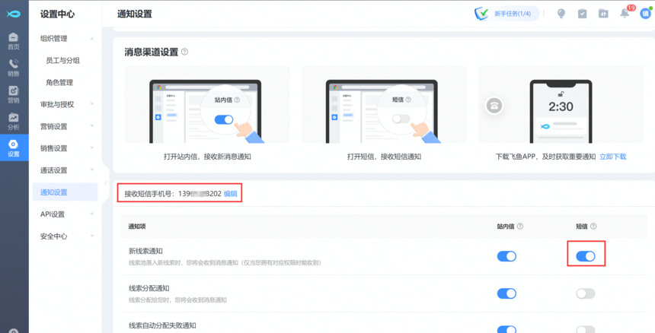655x333 pixels.
Task: Click the help icon next to 消息渠道设置
Action: click(x=184, y=52)
